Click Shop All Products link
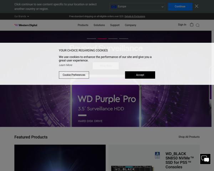 coord(189,137)
